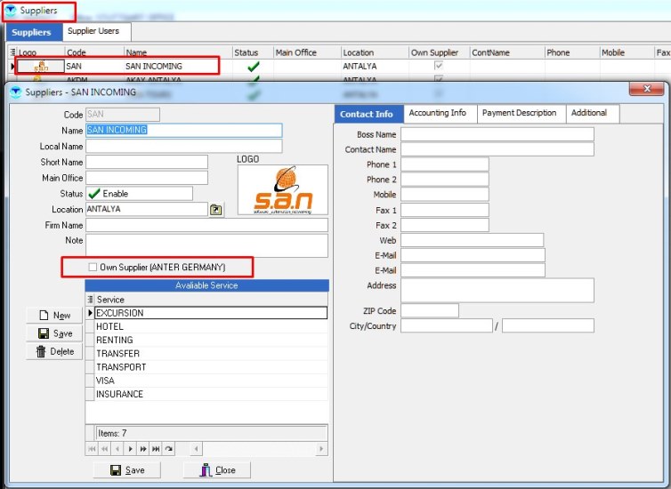Open the Payment Description tab

point(519,114)
